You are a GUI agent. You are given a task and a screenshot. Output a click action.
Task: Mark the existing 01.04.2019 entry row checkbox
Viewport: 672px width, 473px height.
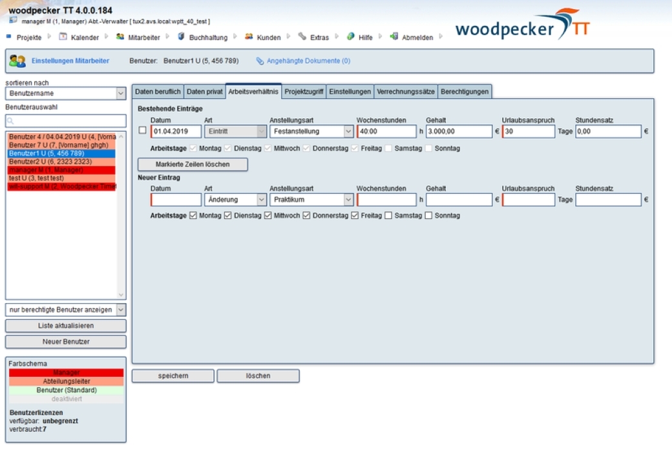(143, 131)
